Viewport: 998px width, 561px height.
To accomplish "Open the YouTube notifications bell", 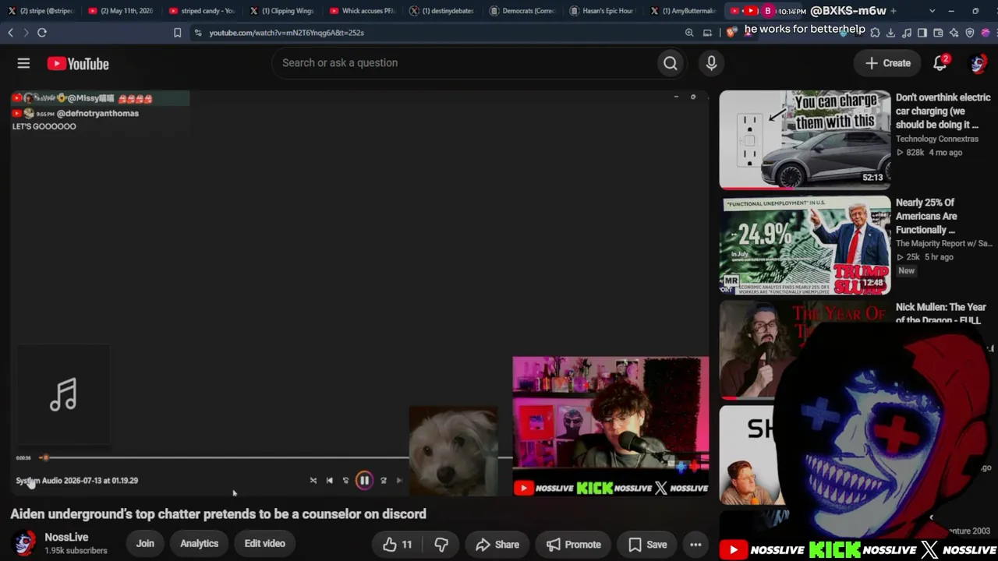I will pos(940,63).
